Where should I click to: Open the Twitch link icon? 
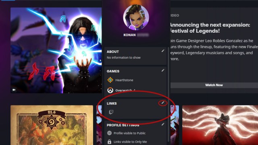111,112
